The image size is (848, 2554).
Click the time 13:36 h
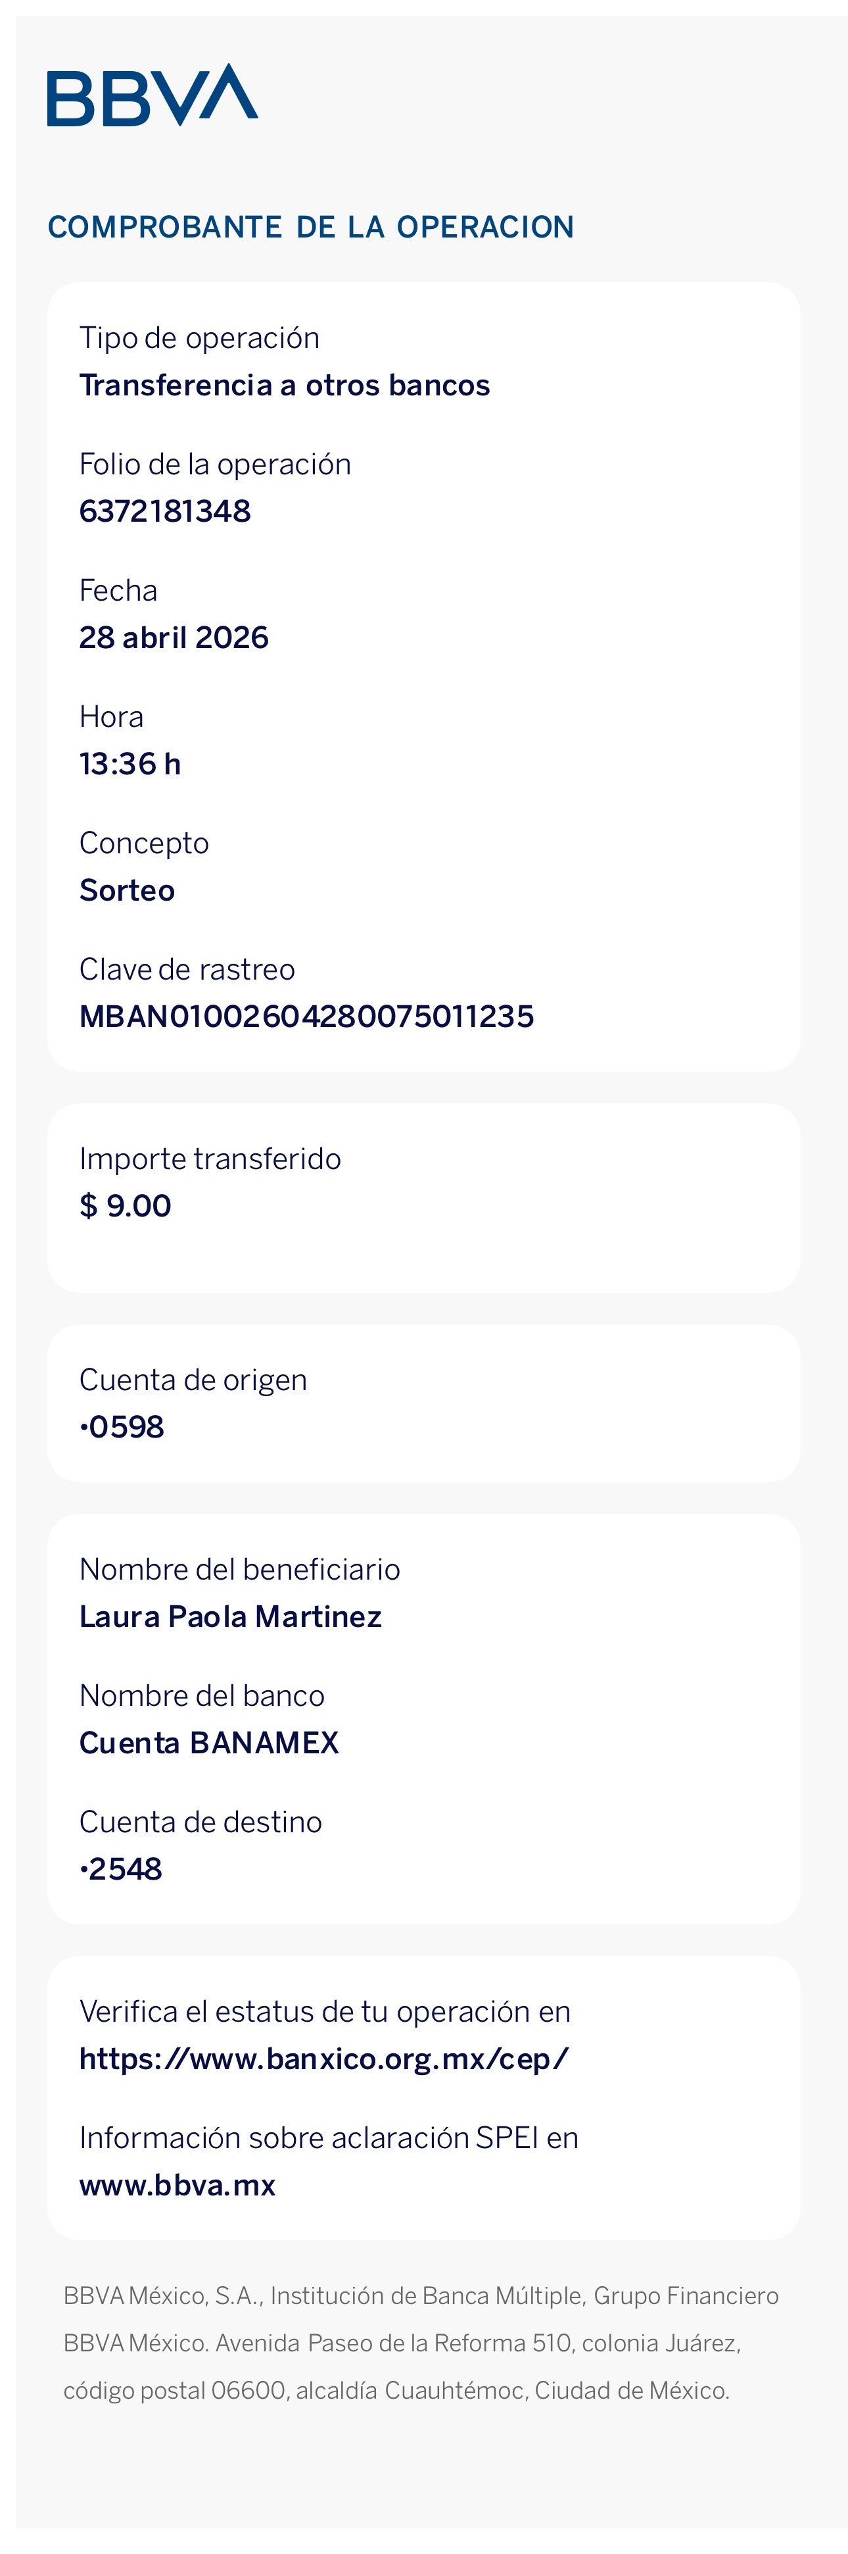(130, 764)
